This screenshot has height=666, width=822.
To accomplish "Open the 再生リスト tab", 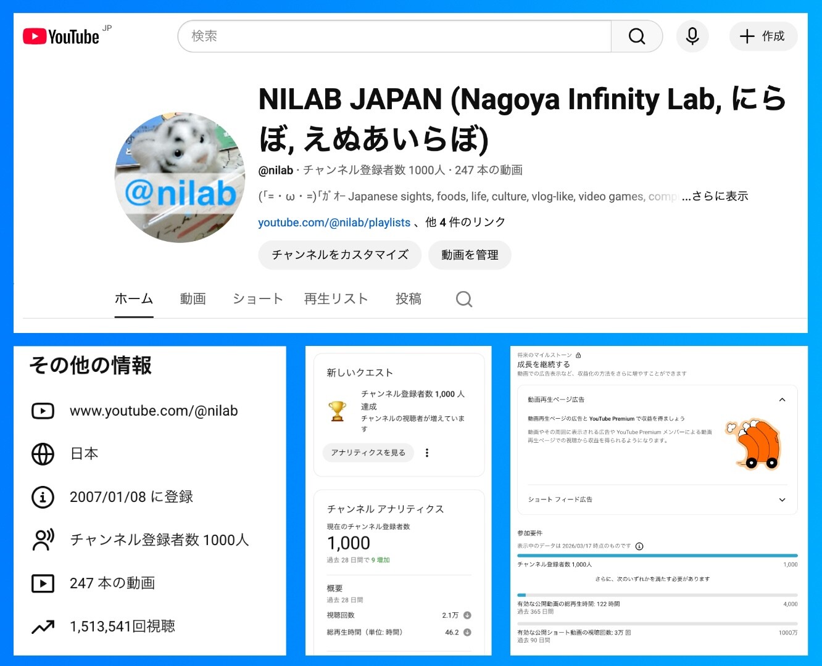I will pos(336,299).
